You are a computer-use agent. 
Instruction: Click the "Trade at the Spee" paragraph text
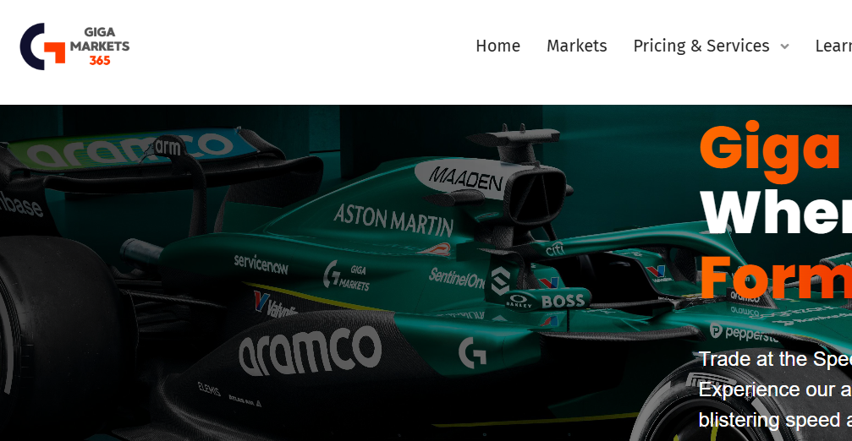[775, 359]
